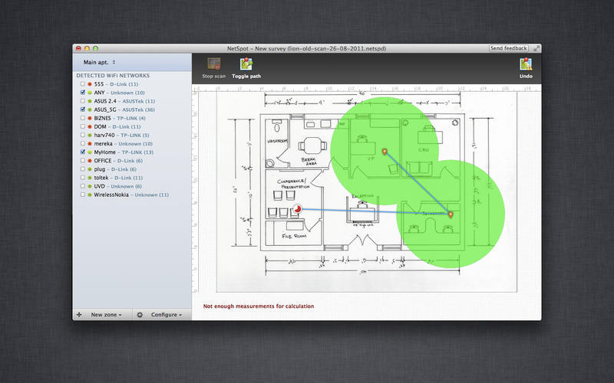Open the Main apt. zone selector
614x383 pixels.
(100, 61)
